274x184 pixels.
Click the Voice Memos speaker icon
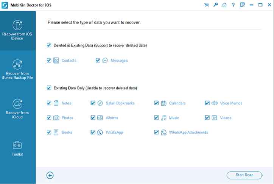214,103
